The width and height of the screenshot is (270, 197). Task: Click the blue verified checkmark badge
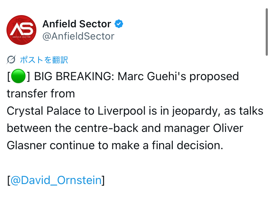click(x=119, y=24)
